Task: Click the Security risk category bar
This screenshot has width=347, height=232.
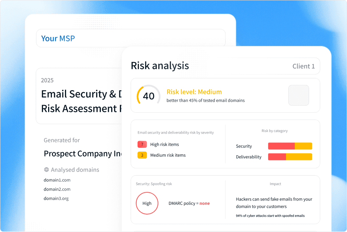Action: click(290, 146)
